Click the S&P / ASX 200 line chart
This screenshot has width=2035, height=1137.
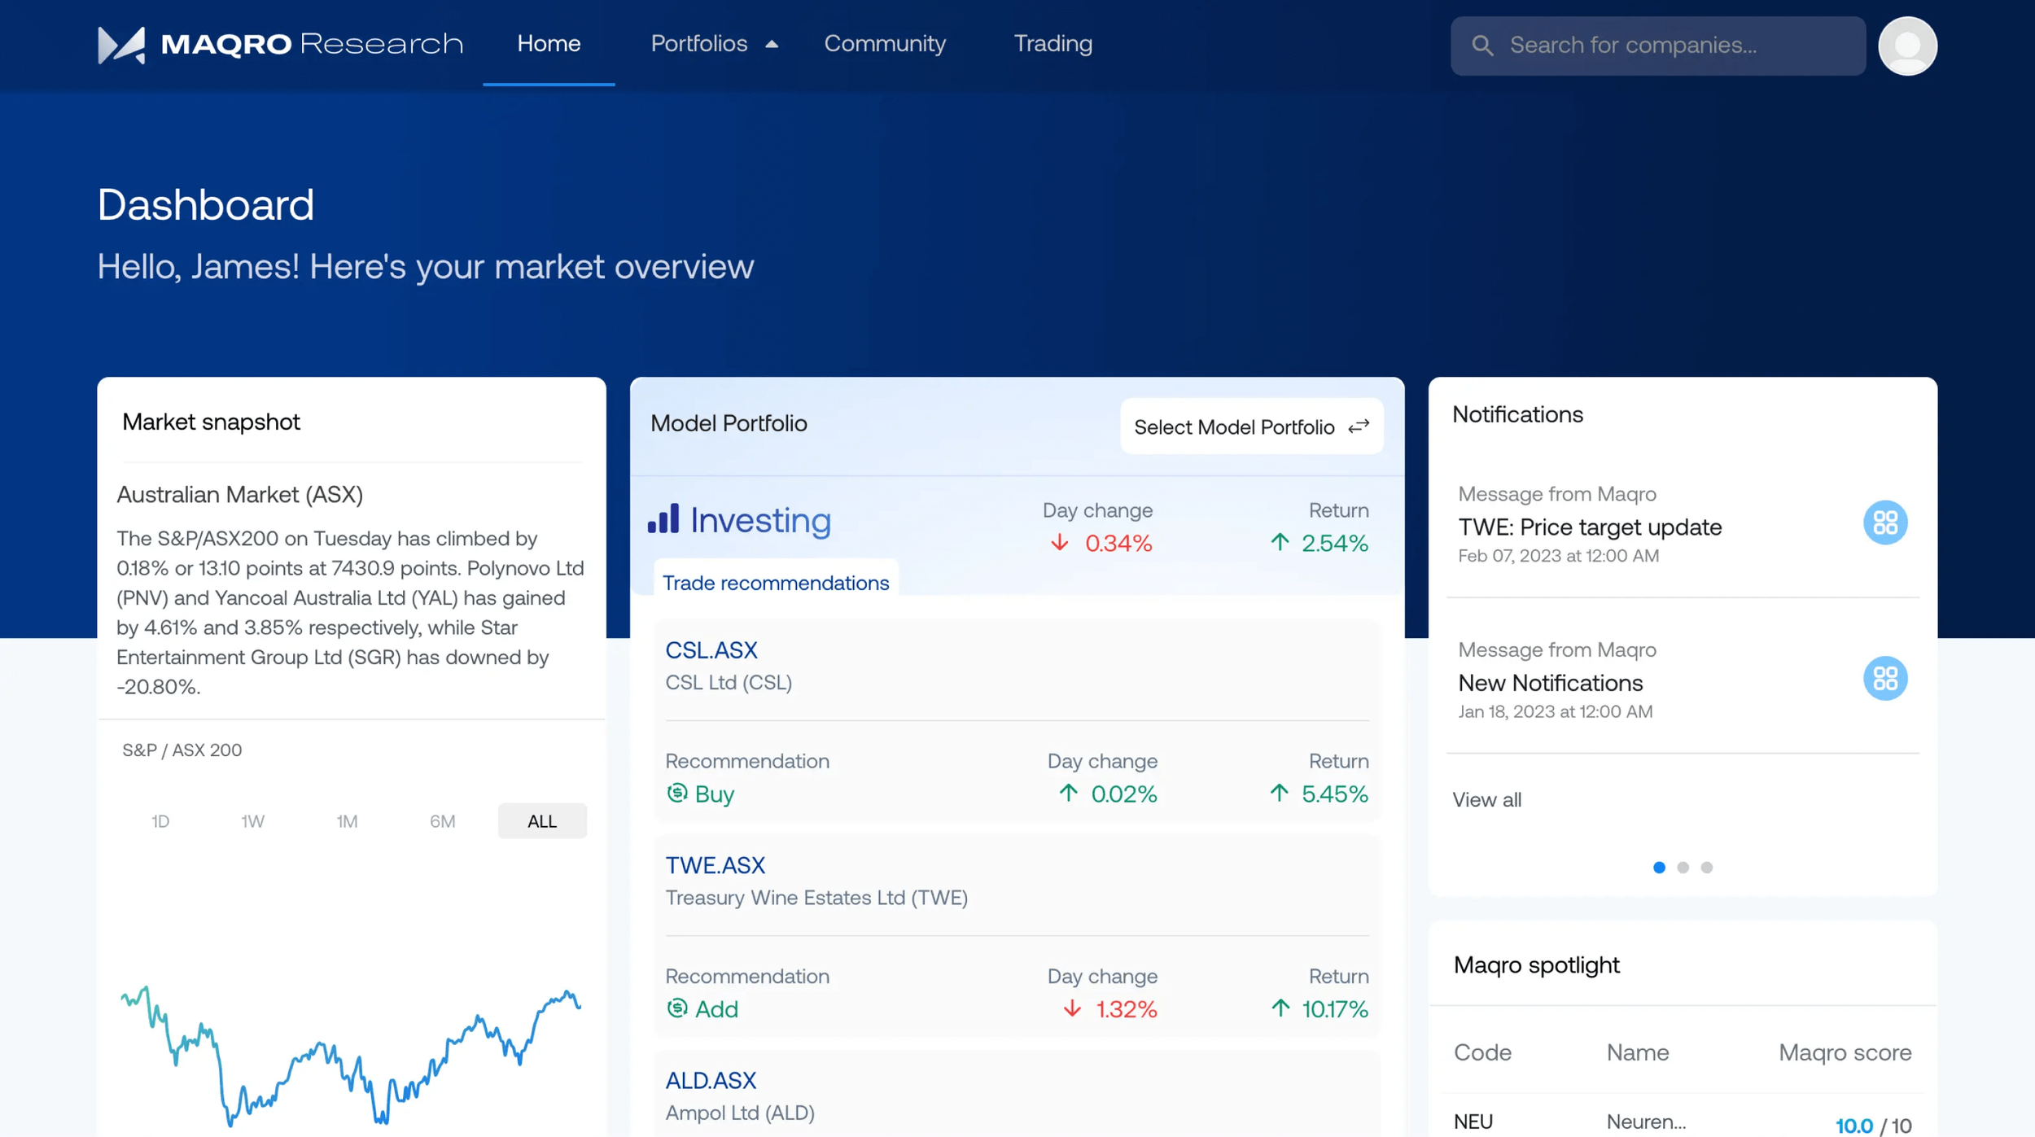(351, 1056)
